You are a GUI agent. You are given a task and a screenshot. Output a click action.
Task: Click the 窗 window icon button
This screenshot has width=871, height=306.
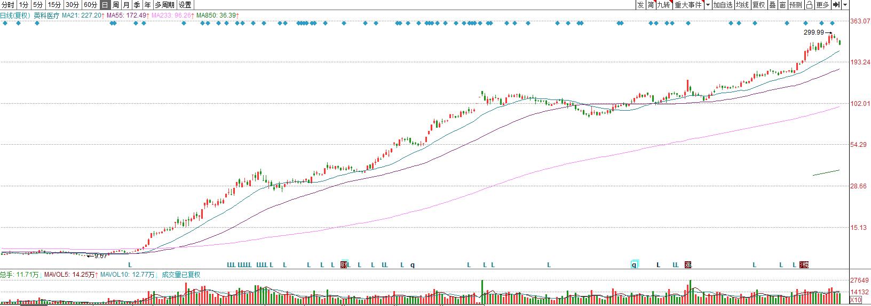point(782,5)
